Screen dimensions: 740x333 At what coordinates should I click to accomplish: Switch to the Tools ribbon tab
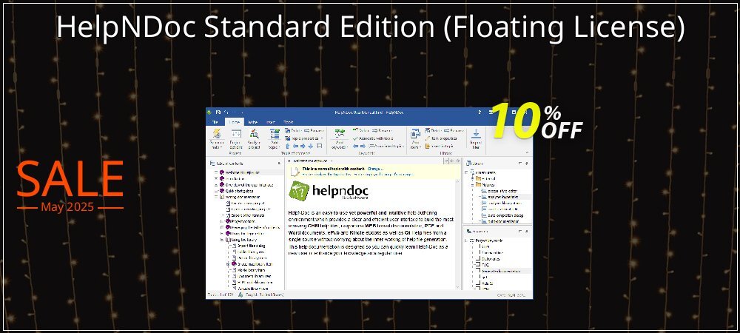(x=289, y=121)
